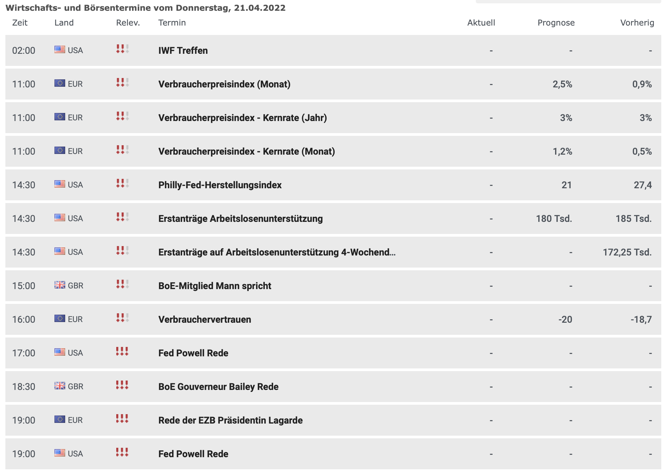Click the relevance icon for Philly-Fed-Herstellungsindex
This screenshot has width=670, height=476.
click(122, 184)
